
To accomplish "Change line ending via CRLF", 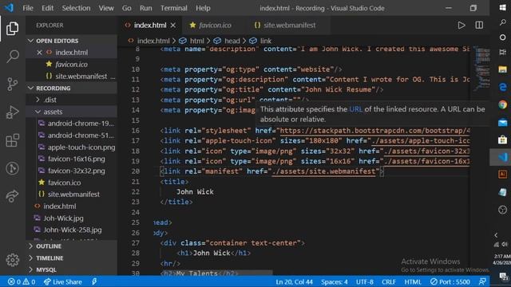I will click(x=389, y=281).
